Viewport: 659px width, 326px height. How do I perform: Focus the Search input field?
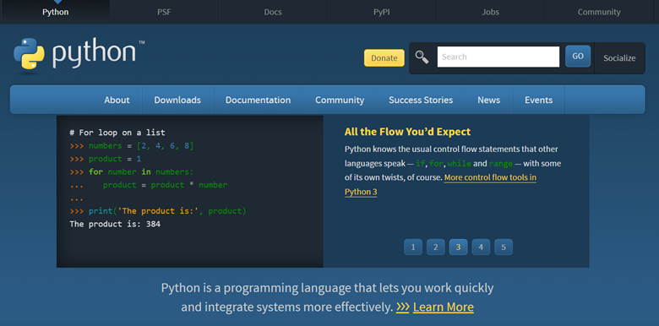coord(498,57)
